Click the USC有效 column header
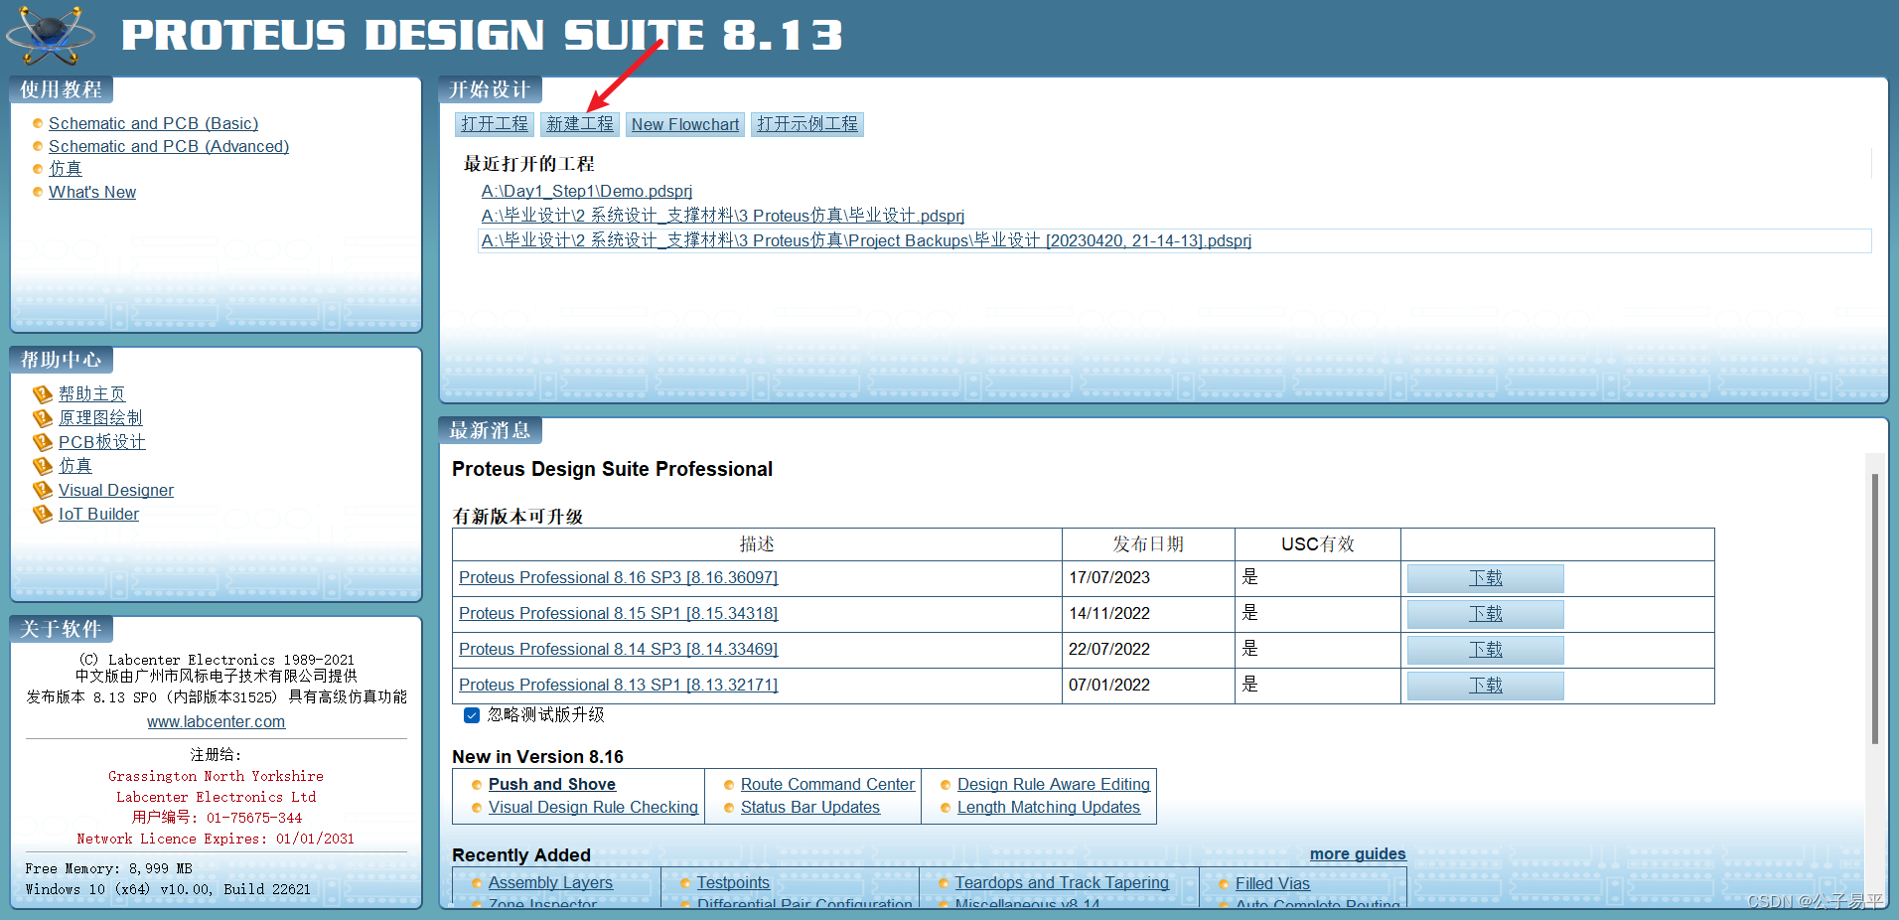Image resolution: width=1899 pixels, height=920 pixels. pyautogui.click(x=1318, y=544)
